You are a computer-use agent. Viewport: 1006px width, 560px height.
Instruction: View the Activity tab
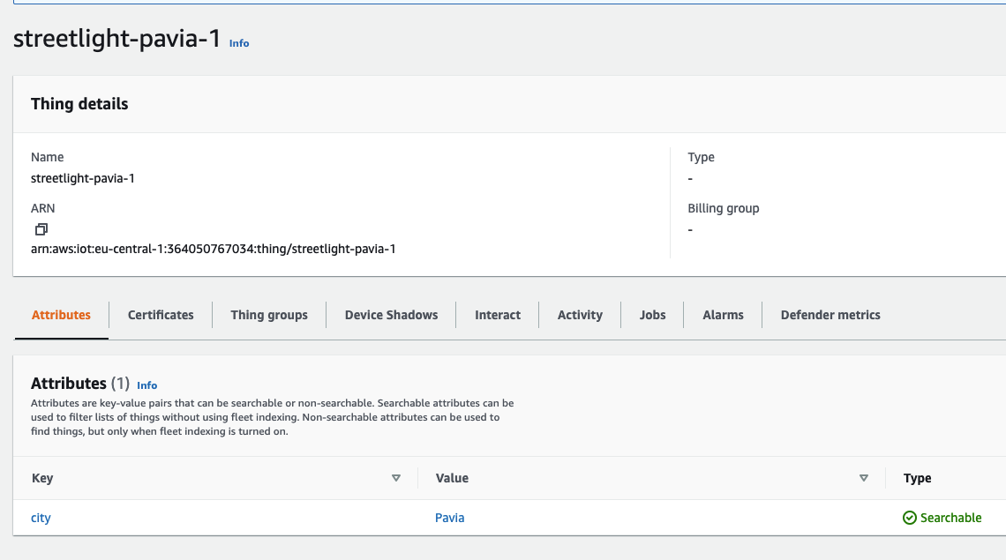click(x=580, y=315)
